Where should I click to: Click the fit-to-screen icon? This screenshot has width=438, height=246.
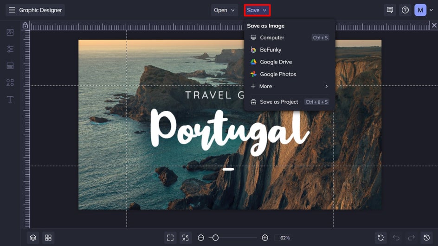pyautogui.click(x=170, y=238)
